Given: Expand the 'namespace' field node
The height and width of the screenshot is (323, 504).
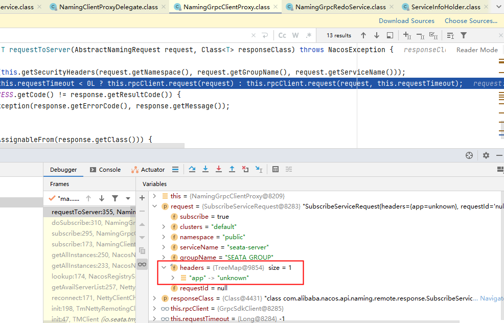Looking at the screenshot, I should tap(164, 237).
